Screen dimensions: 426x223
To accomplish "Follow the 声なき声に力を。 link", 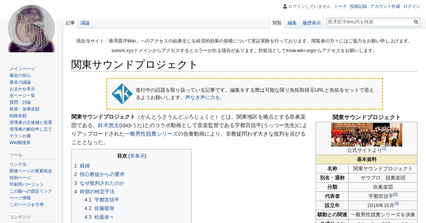I will point(204,97).
